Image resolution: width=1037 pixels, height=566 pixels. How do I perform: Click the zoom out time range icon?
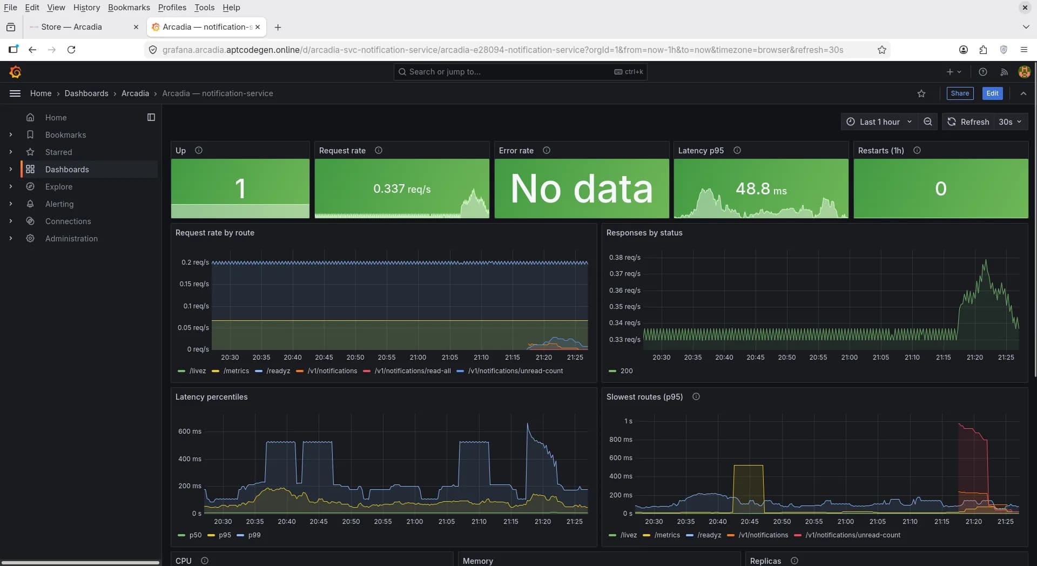928,122
